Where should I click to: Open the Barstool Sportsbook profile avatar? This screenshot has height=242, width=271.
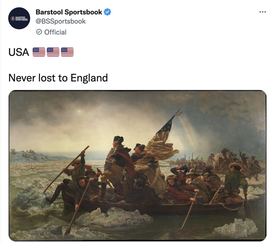[19, 18]
